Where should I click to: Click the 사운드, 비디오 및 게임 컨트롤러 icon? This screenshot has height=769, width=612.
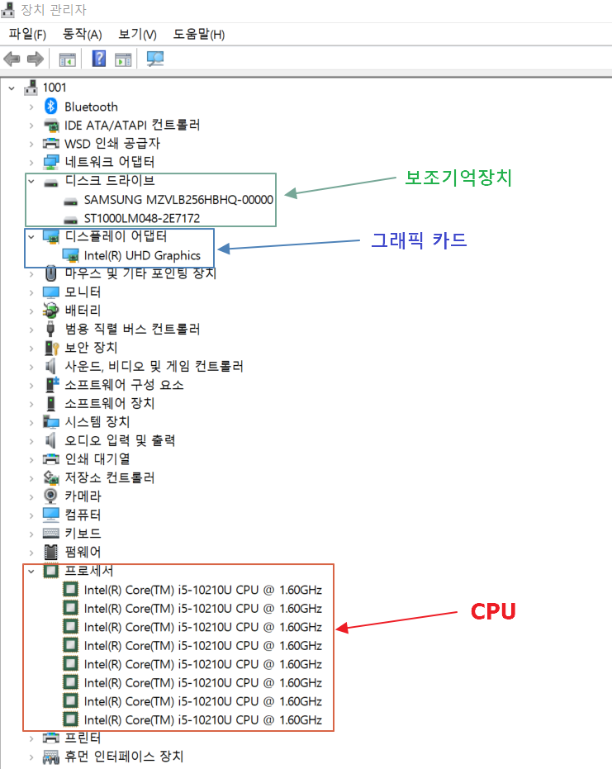[50, 367]
